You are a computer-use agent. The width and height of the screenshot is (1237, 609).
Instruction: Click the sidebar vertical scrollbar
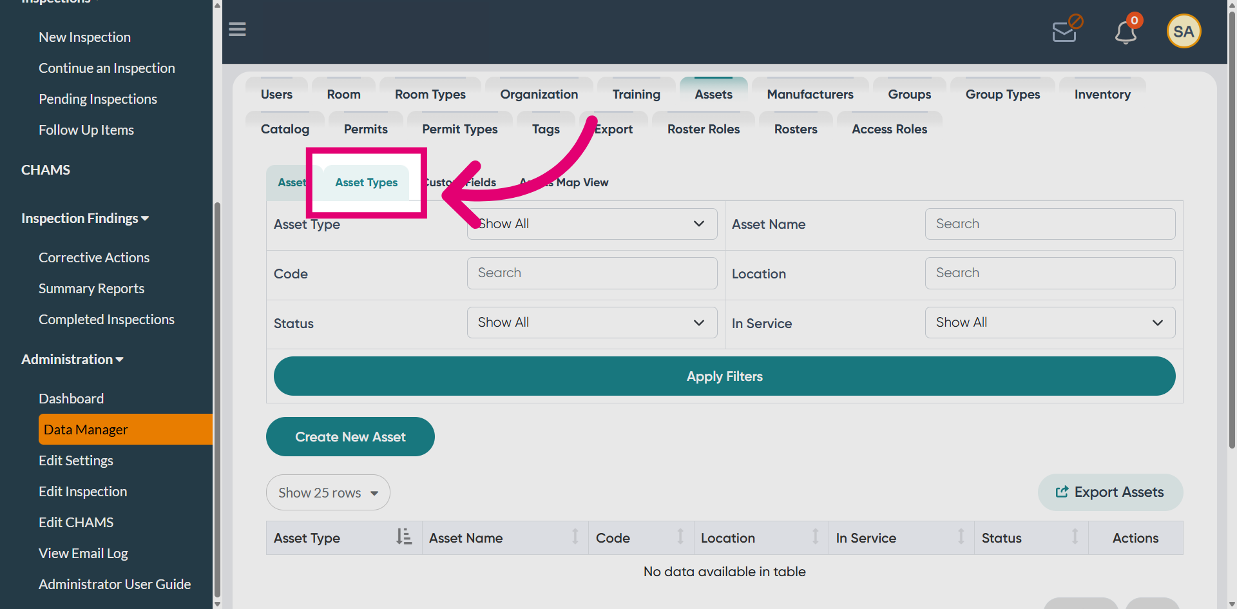[x=217, y=400]
